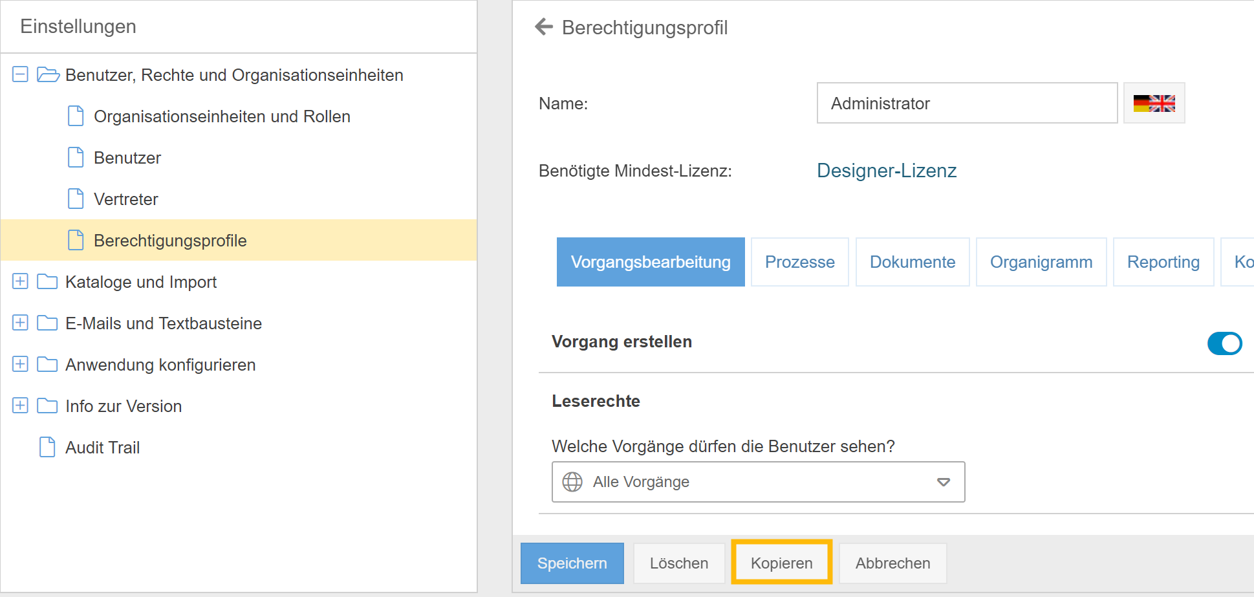Open the Reporting tab
Image resolution: width=1254 pixels, height=597 pixels.
pyautogui.click(x=1163, y=262)
